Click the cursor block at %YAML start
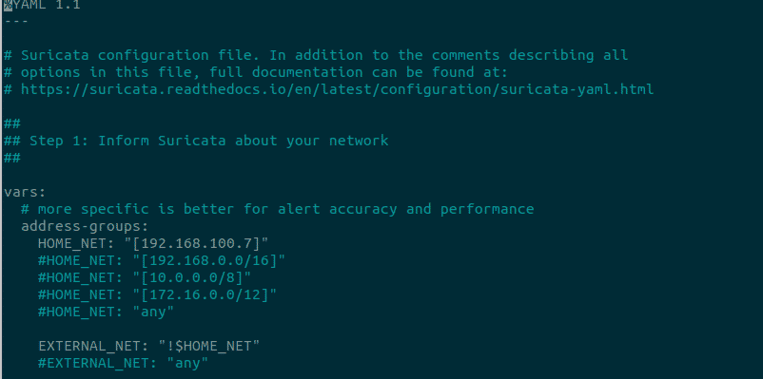The image size is (763, 379). [x=8, y=6]
